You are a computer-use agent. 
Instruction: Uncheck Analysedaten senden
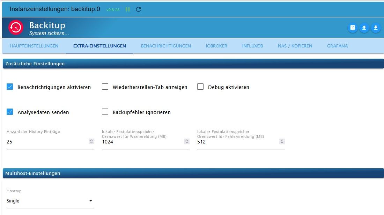point(10,112)
